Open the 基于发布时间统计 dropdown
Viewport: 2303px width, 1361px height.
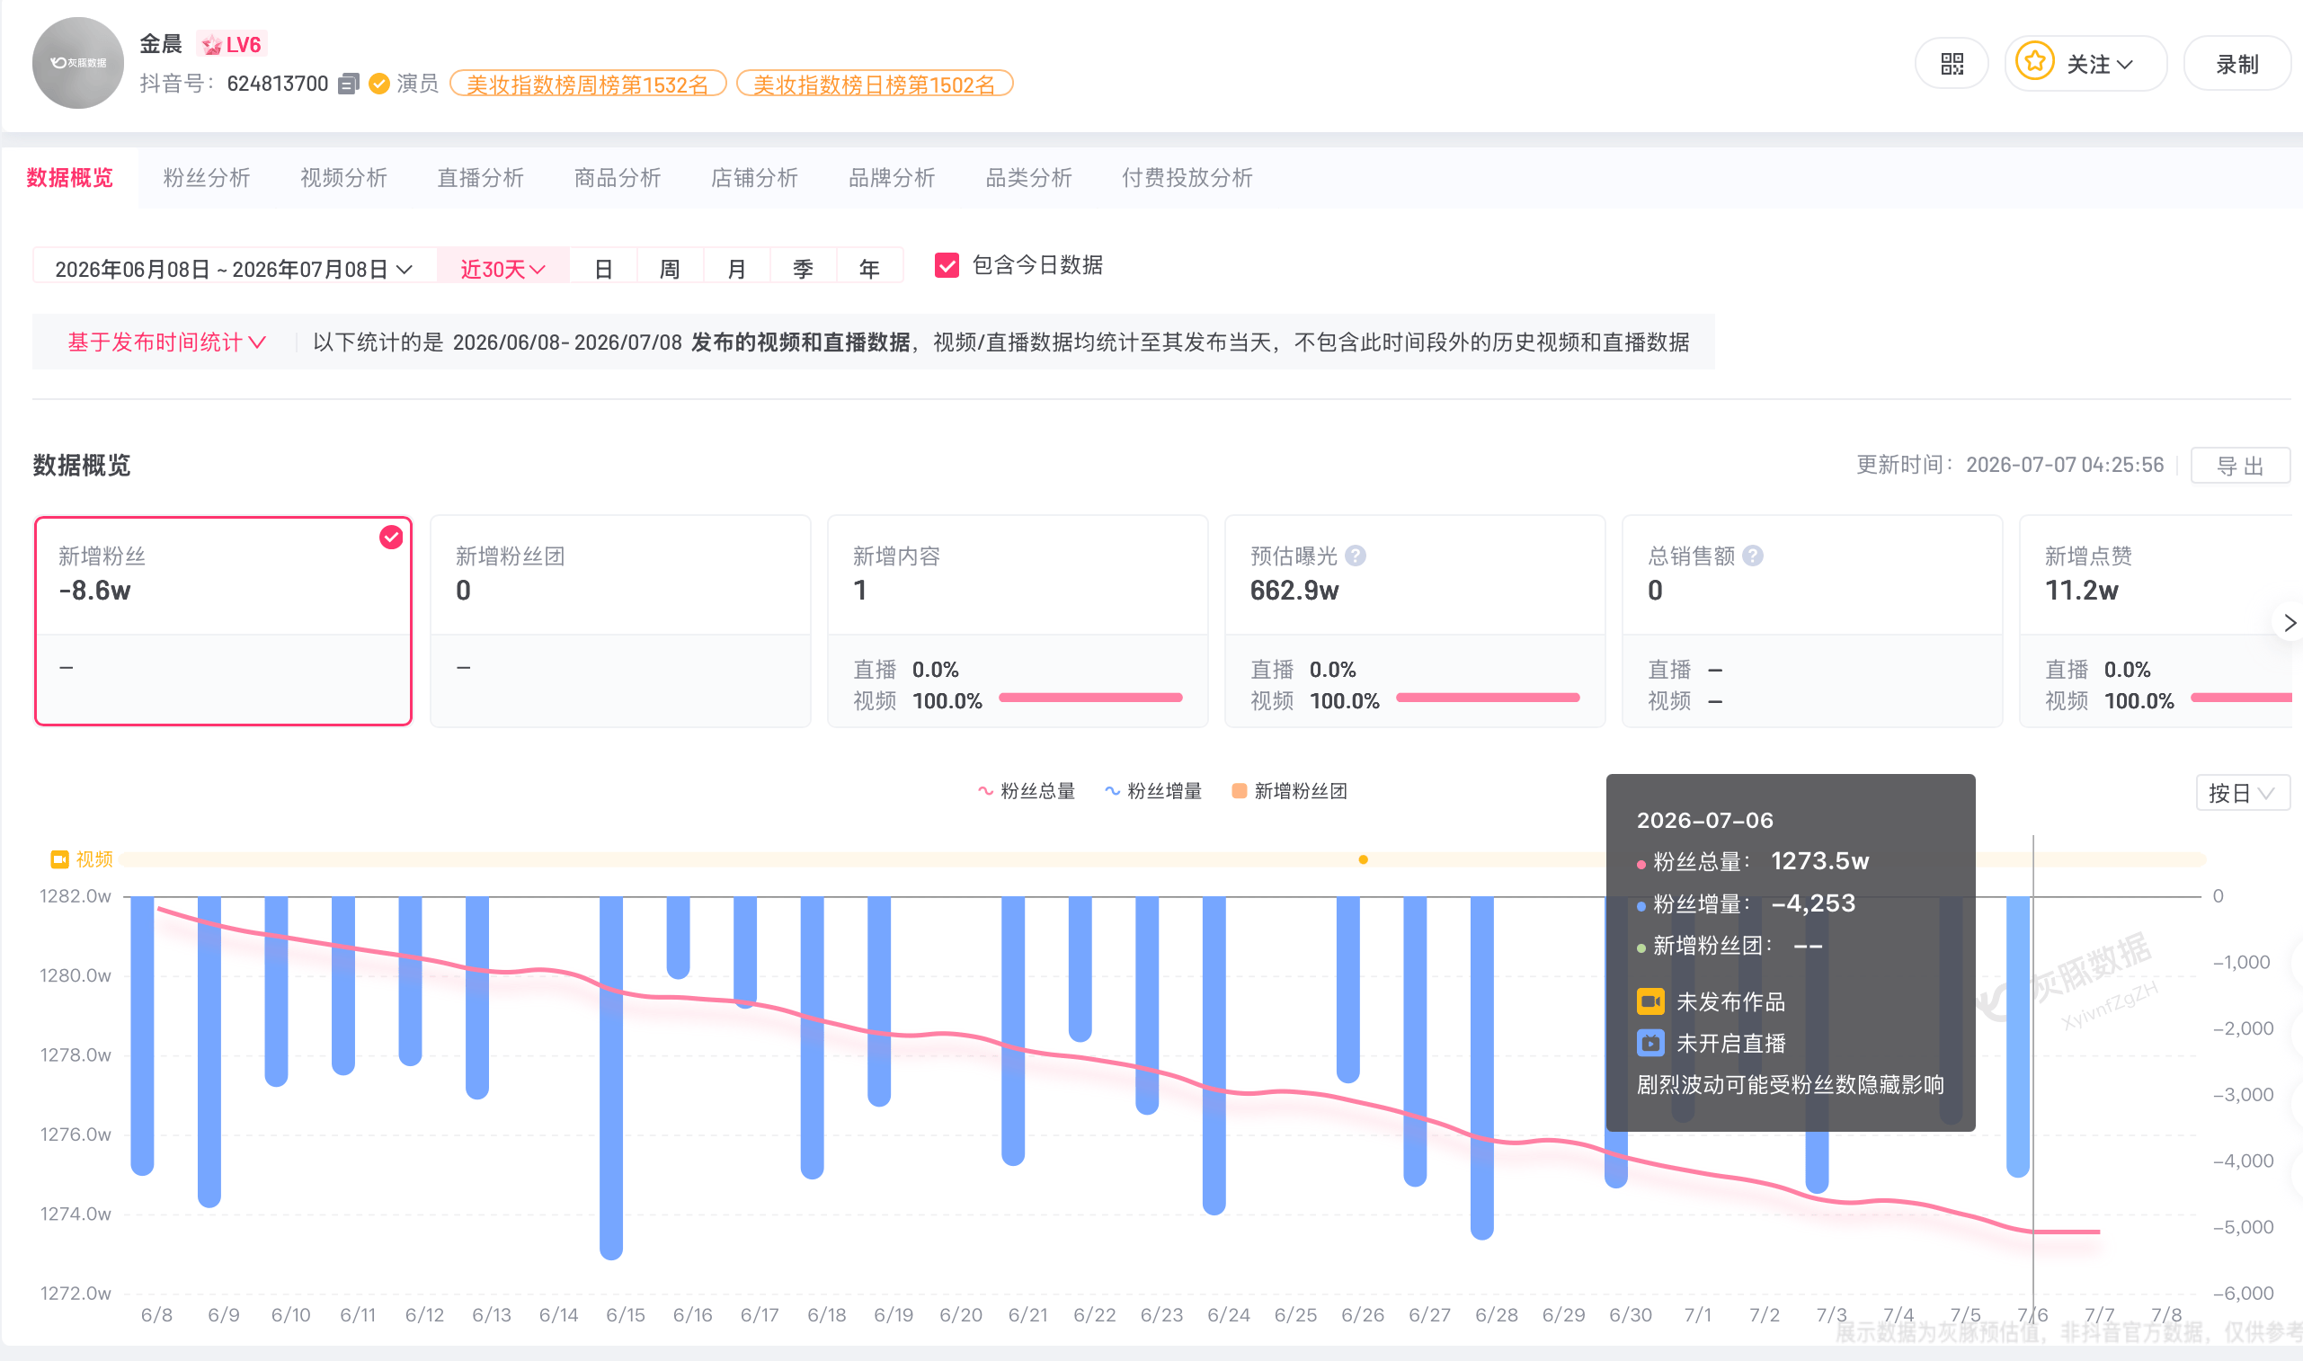click(166, 342)
